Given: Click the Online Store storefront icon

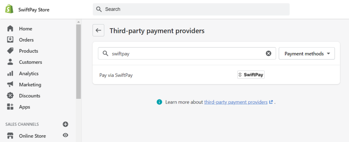Looking at the screenshot, I should pyautogui.click(x=10, y=136).
